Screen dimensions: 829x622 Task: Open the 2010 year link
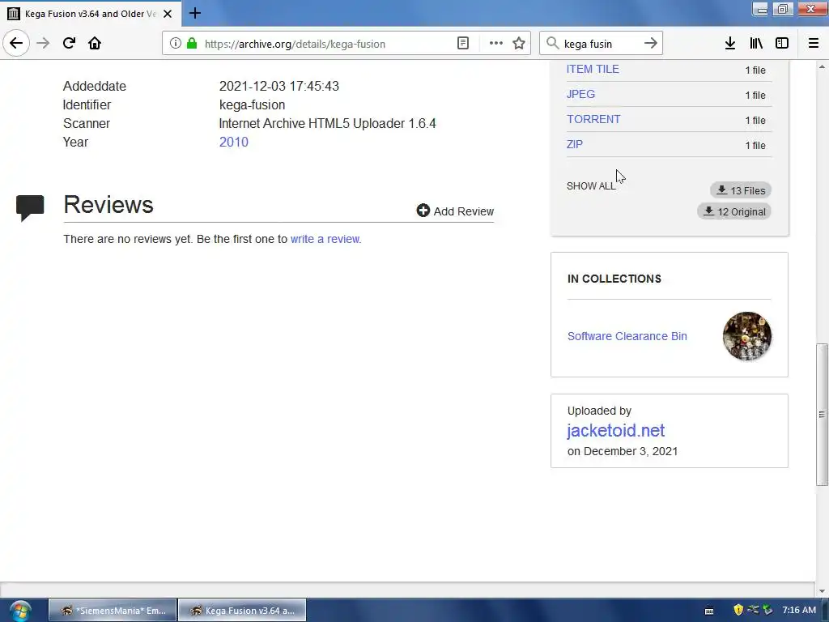pyautogui.click(x=234, y=142)
